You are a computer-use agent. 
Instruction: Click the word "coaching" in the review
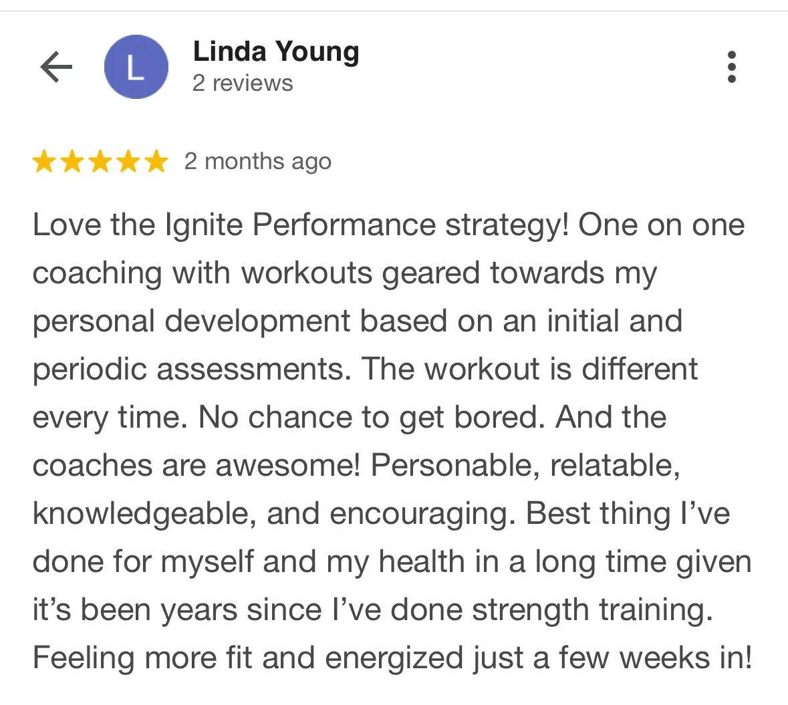click(x=97, y=274)
